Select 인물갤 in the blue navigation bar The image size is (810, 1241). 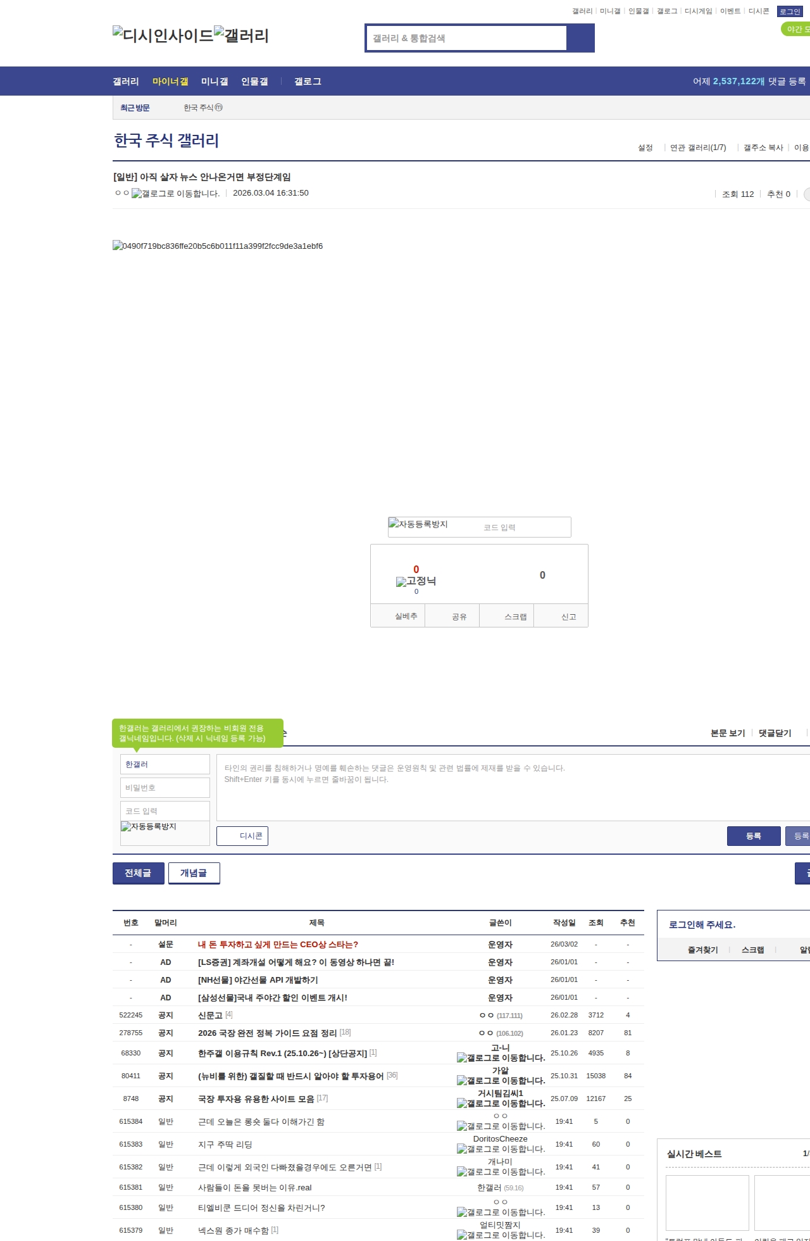click(254, 82)
